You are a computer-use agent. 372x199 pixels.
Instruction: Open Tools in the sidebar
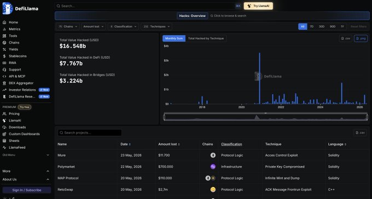(13, 36)
